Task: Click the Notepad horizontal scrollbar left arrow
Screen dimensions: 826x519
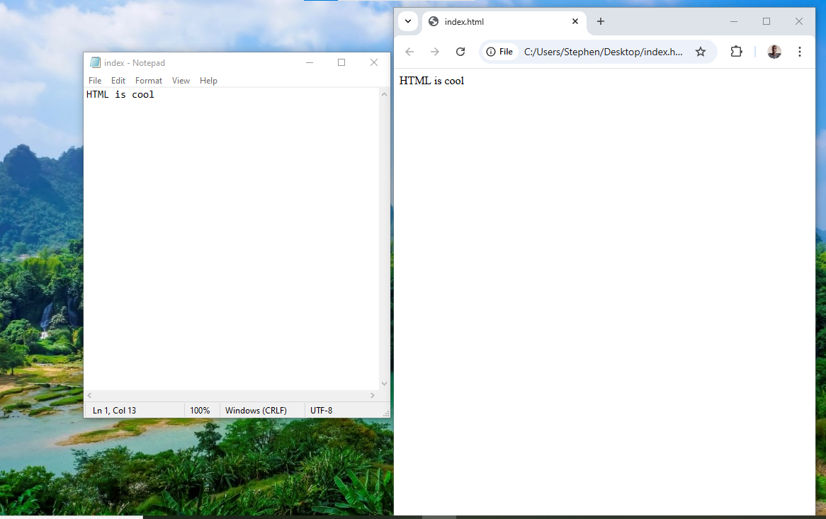Action: pyautogui.click(x=89, y=395)
